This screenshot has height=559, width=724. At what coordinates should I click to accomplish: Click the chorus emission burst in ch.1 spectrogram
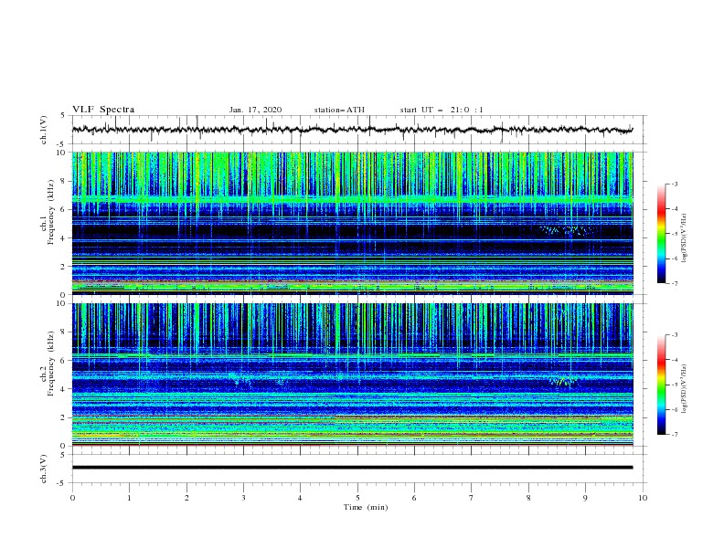coord(567,230)
